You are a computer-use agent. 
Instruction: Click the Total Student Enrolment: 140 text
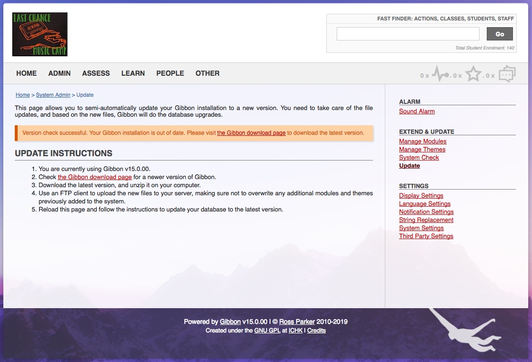484,48
